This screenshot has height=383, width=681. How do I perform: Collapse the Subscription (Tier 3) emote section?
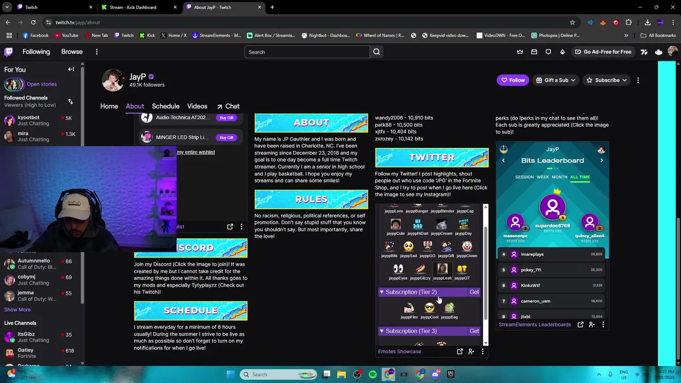pos(381,331)
